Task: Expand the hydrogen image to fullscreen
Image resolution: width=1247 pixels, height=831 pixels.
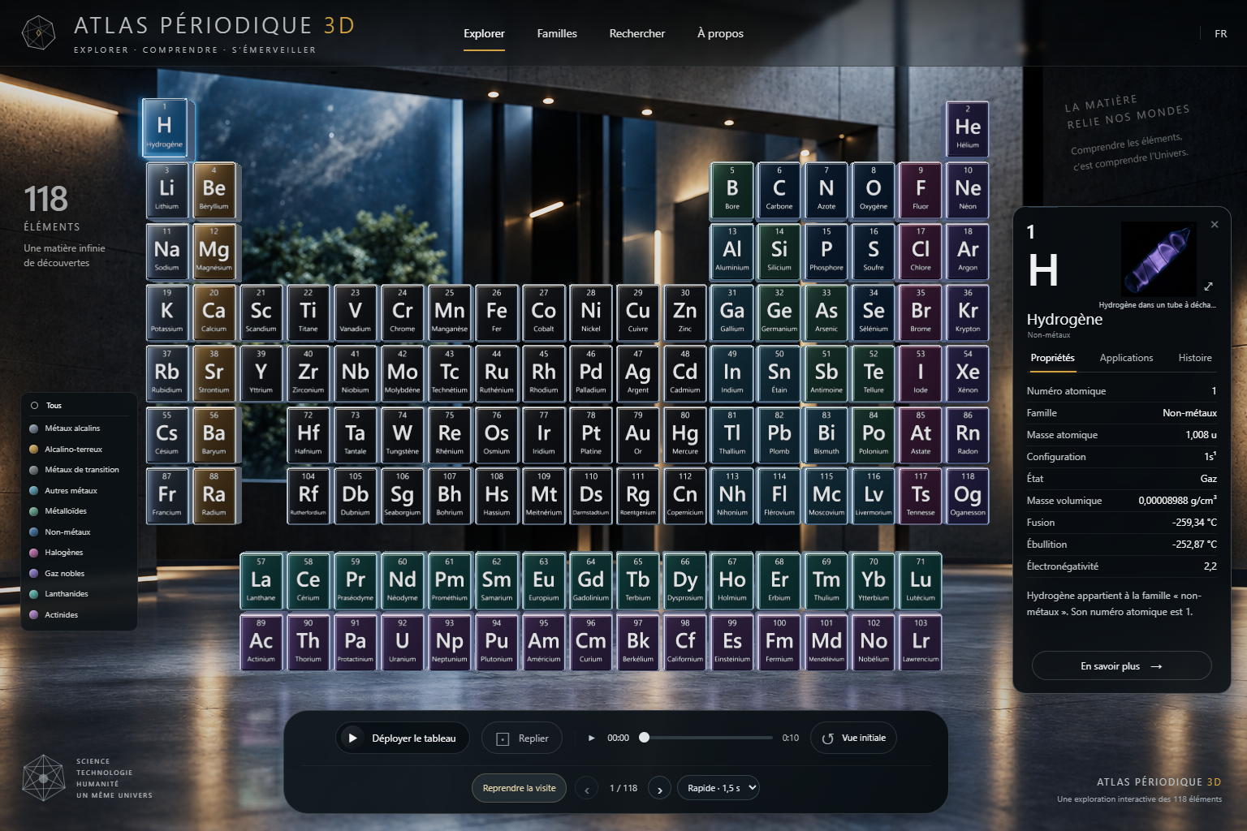Action: (1208, 286)
